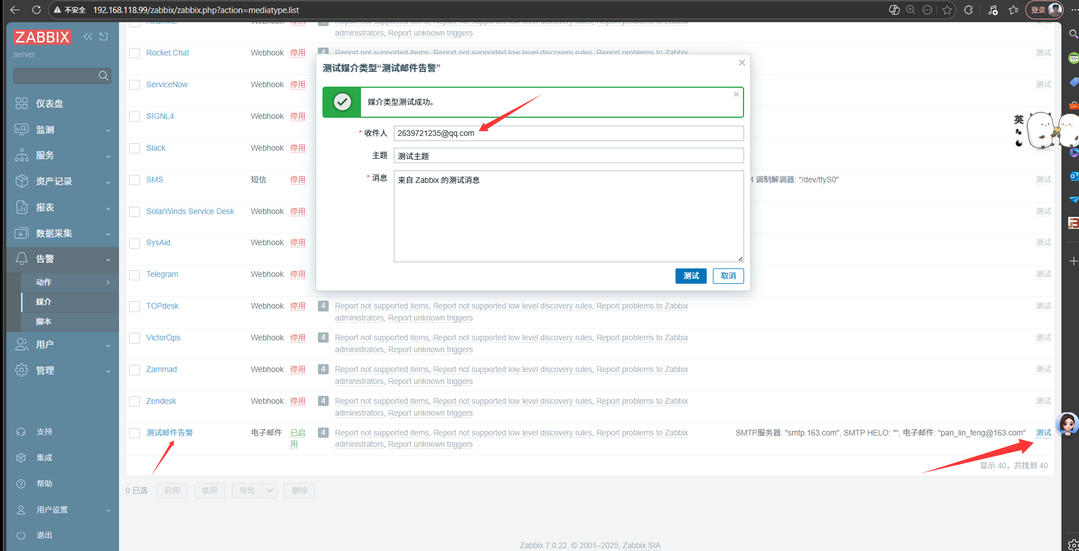Click the Zabbix logo

(43, 37)
